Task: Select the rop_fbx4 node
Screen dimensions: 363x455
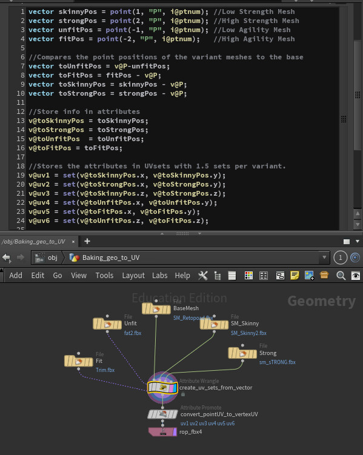Action: click(x=162, y=432)
